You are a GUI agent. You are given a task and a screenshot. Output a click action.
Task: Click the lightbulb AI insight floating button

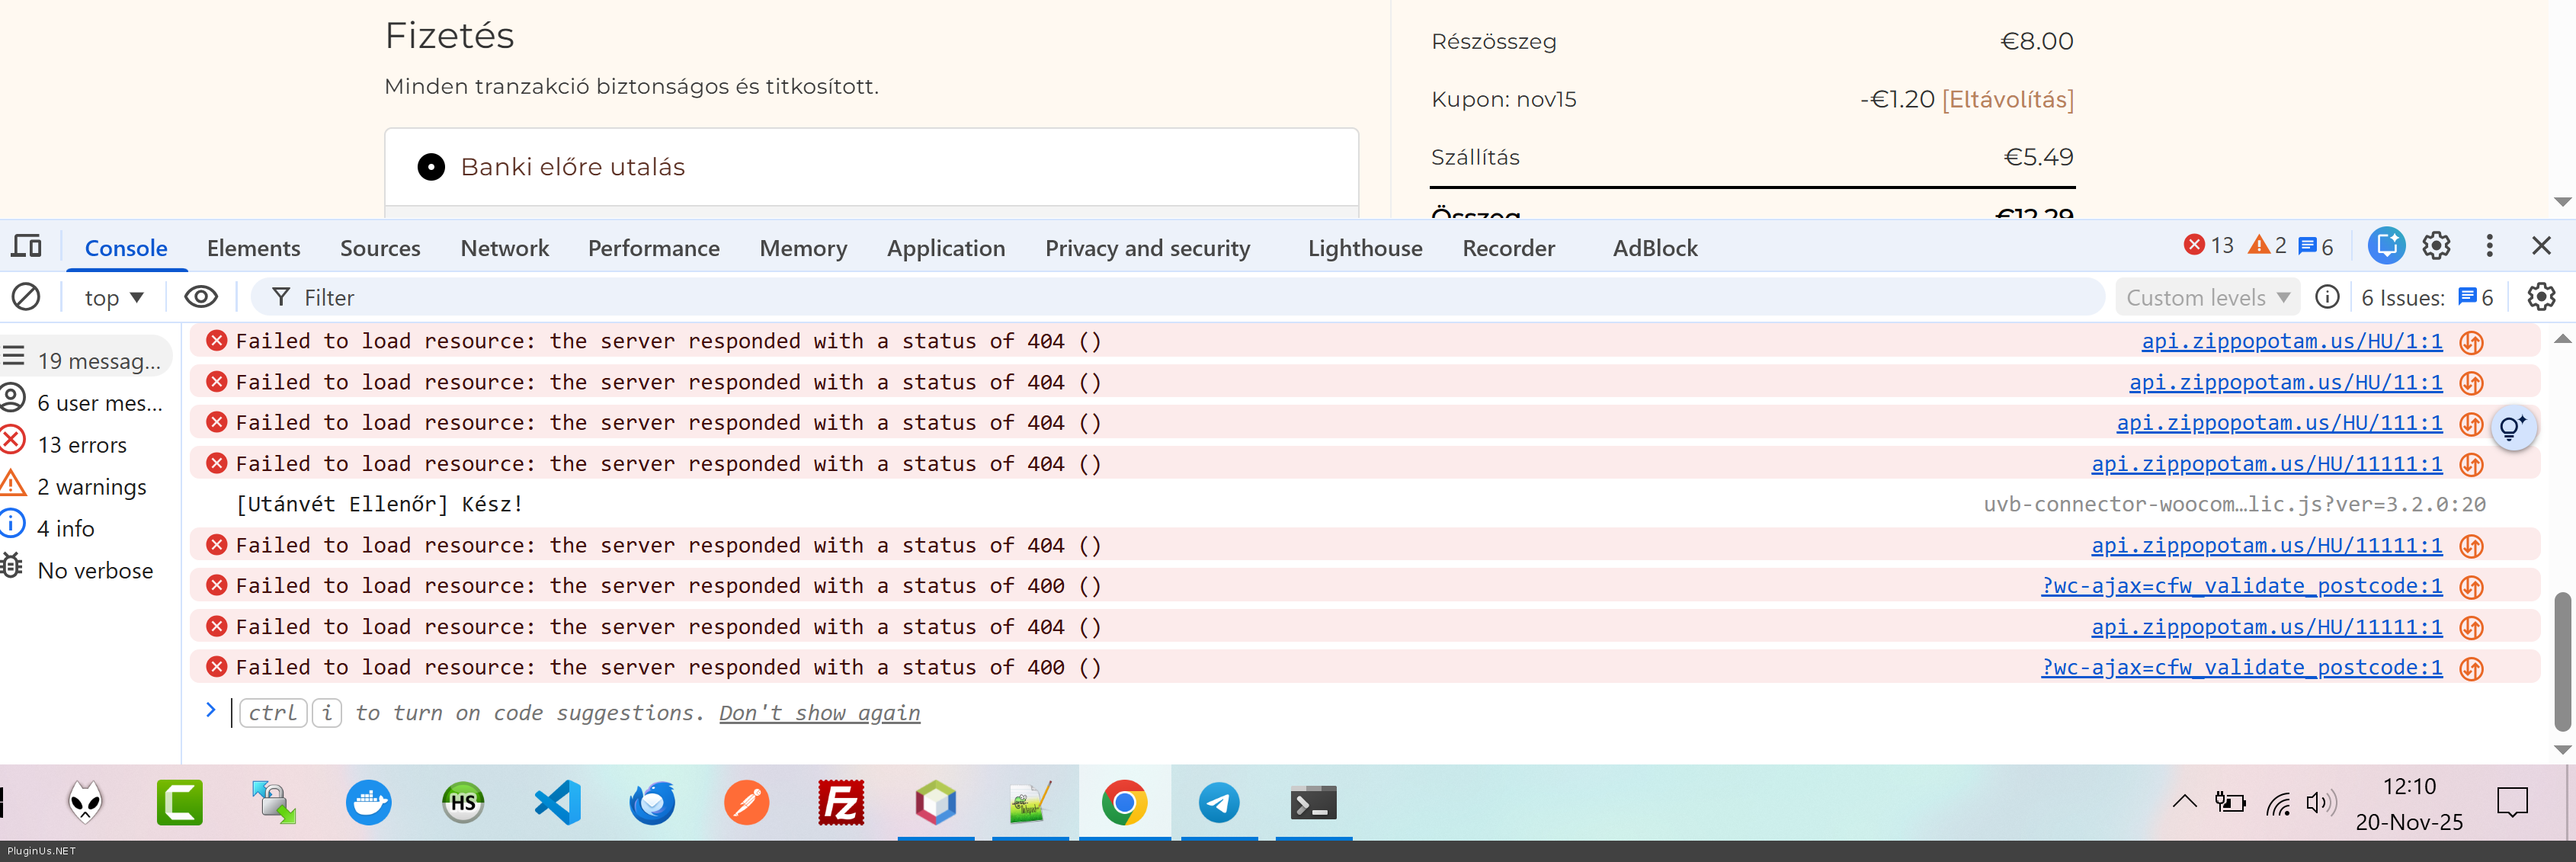[2513, 429]
